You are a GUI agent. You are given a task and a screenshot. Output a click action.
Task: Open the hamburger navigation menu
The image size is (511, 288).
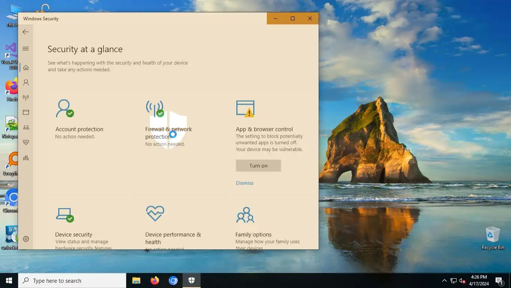[26, 49]
